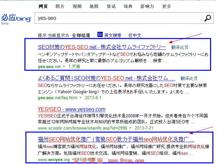The height and width of the screenshot is (164, 217).
Task: Click the 2013-7-21 date text
Action: tap(144, 128)
